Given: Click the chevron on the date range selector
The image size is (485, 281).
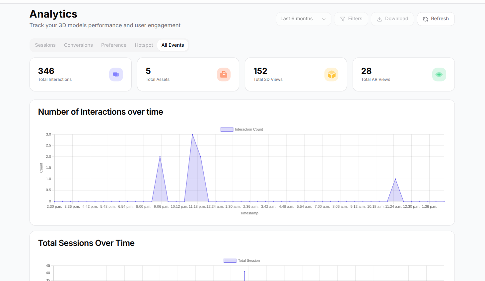Looking at the screenshot, I should [324, 19].
